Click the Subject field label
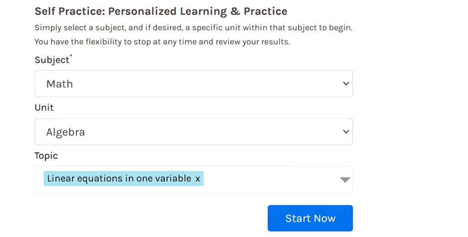The image size is (468, 237). [52, 60]
